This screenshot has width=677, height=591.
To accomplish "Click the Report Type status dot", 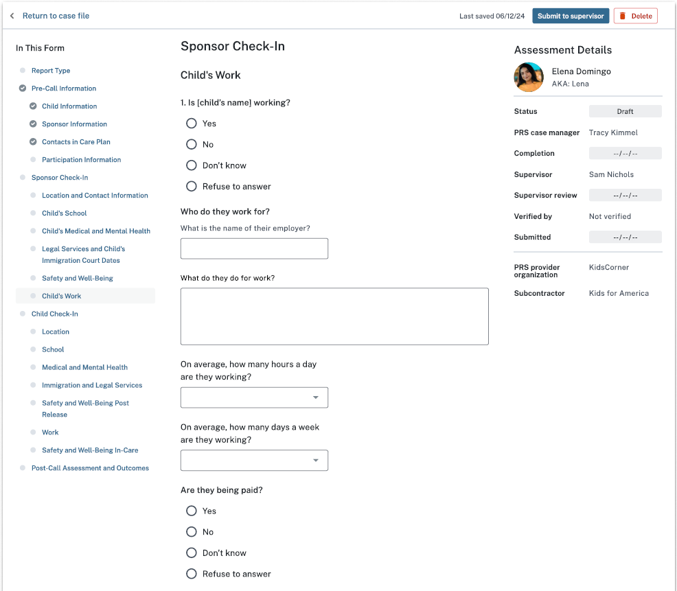I will pos(23,71).
